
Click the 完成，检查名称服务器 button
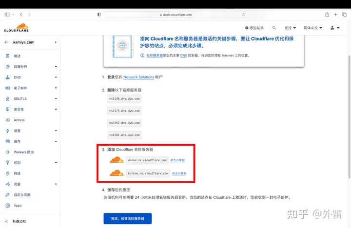(128, 219)
